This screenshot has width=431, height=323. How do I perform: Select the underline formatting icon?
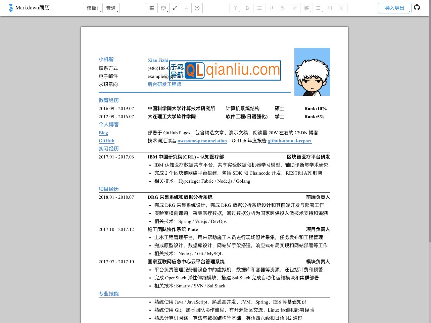coord(271,8)
